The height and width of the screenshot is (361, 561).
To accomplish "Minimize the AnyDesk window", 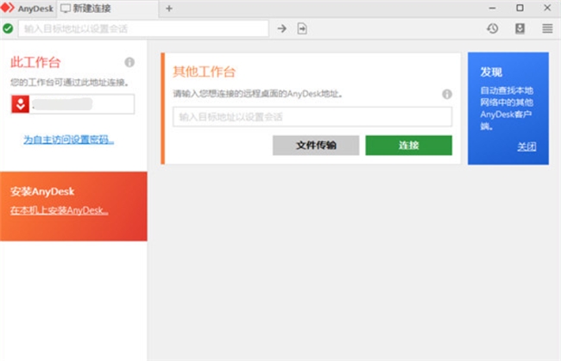I will [492, 8].
